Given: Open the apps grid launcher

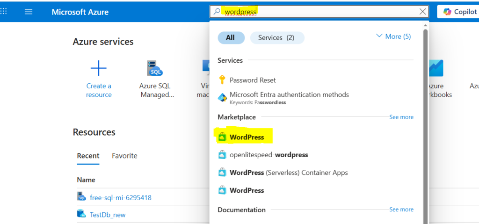Looking at the screenshot, I should coord(4,12).
